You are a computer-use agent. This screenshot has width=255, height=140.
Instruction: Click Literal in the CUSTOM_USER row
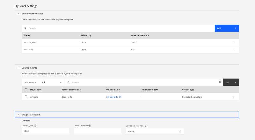tap(84, 42)
